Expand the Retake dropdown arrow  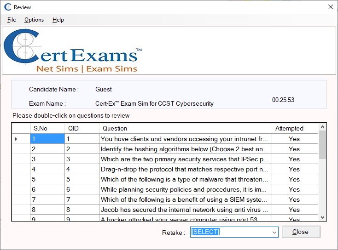click(274, 232)
